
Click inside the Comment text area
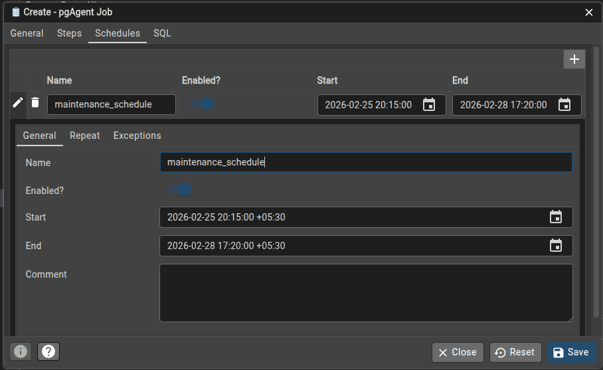[366, 293]
